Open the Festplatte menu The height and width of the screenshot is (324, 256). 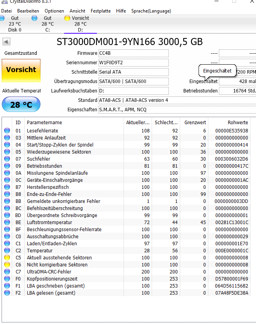coord(100,11)
